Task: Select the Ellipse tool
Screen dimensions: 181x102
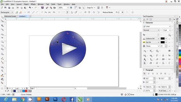Action: tap(2, 45)
